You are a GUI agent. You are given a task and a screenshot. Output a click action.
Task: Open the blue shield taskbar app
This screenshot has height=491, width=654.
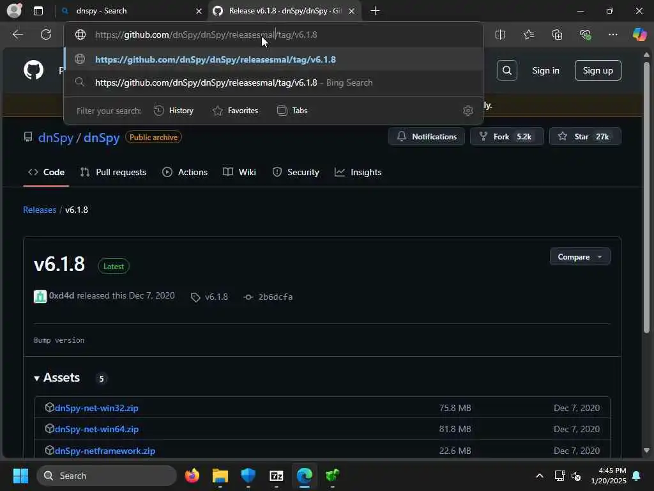[248, 475]
